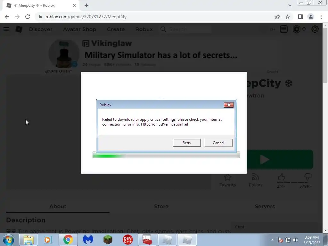Screen dimensions: 328x246
Task: Open the Avatar Shop nav item
Action: 80,29
